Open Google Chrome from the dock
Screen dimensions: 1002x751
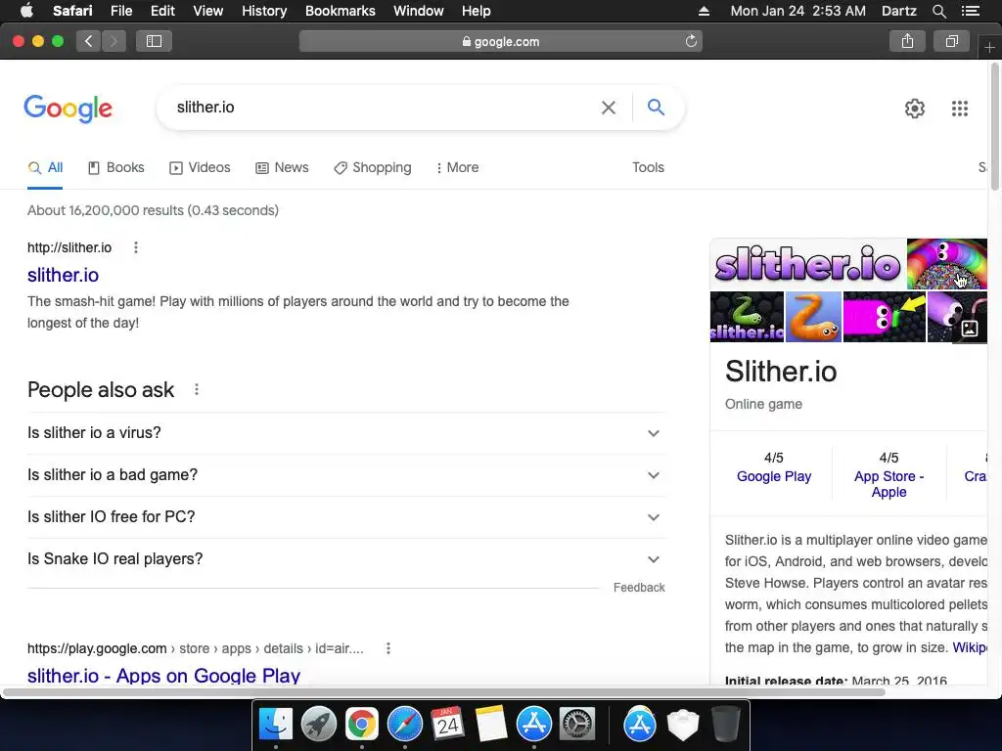tap(362, 725)
